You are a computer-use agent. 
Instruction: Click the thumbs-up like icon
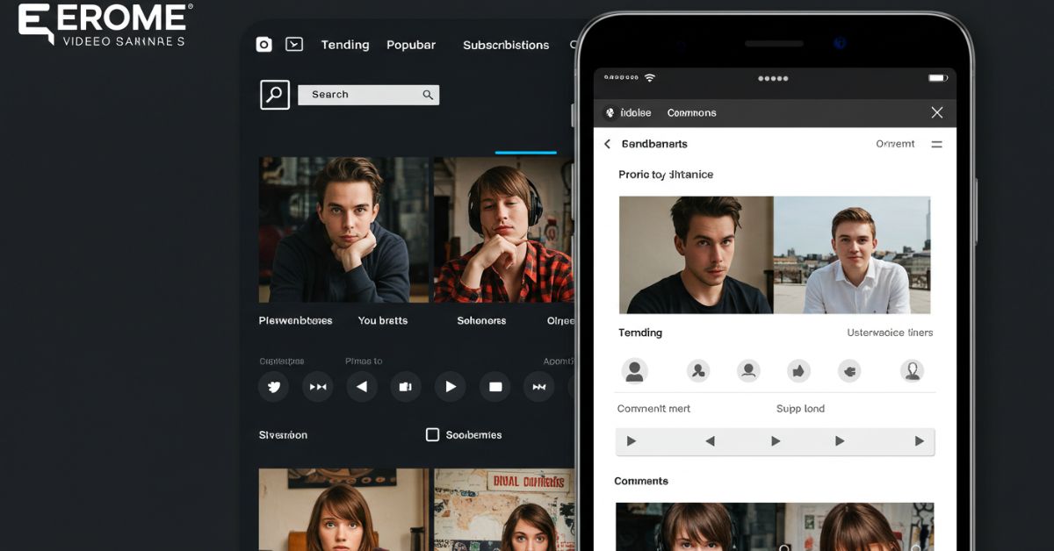798,370
